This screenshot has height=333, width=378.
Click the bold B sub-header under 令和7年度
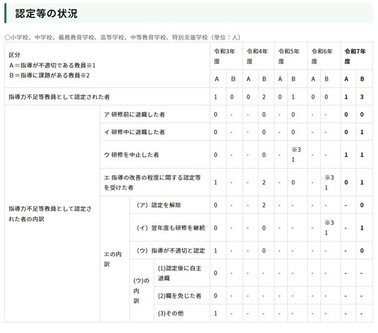(362, 79)
